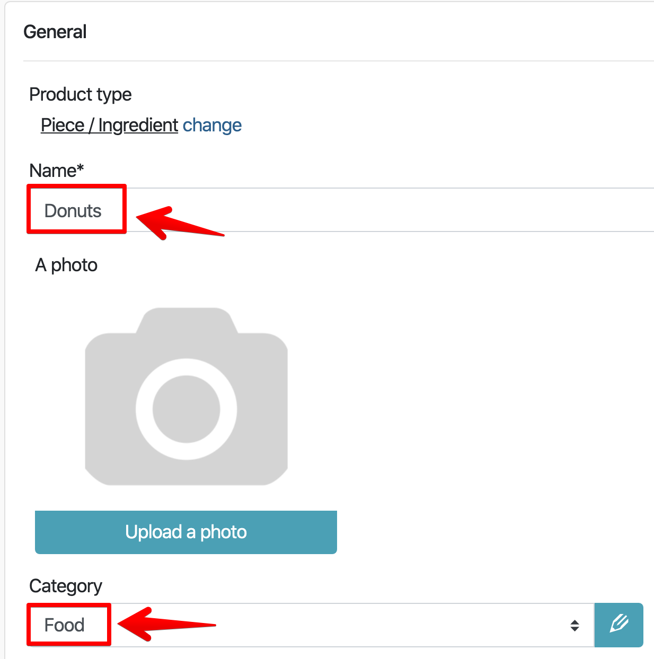654x659 pixels.
Task: Click the blue change link
Action: click(212, 126)
